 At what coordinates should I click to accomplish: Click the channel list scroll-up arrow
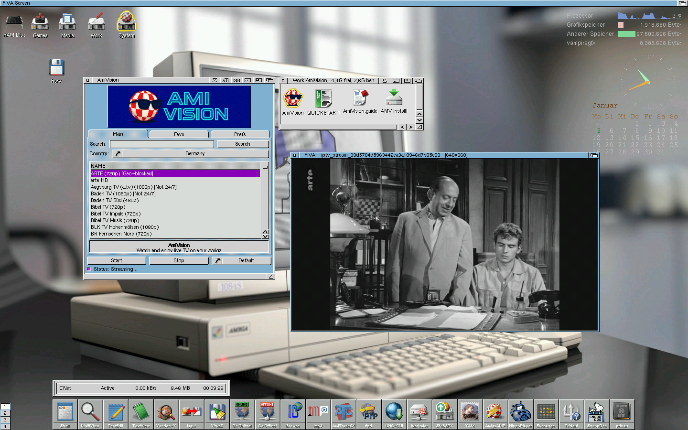pos(265,231)
